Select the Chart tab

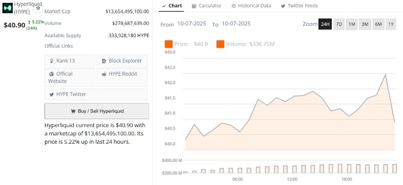171,6
